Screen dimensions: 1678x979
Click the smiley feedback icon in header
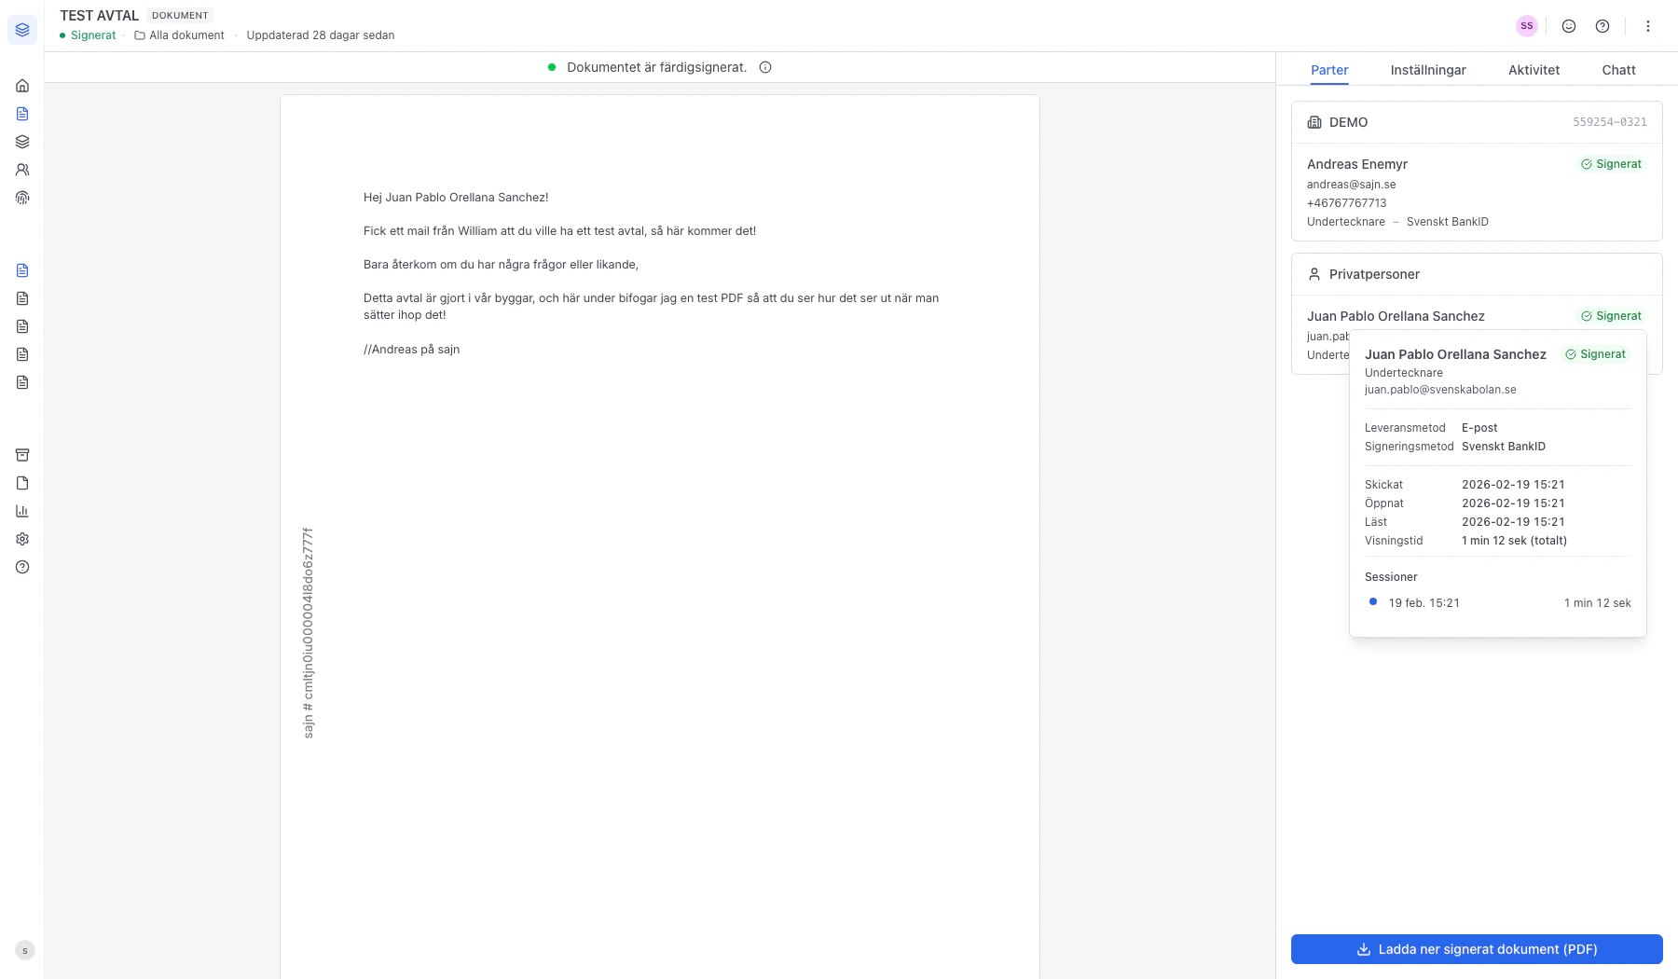pyautogui.click(x=1569, y=26)
